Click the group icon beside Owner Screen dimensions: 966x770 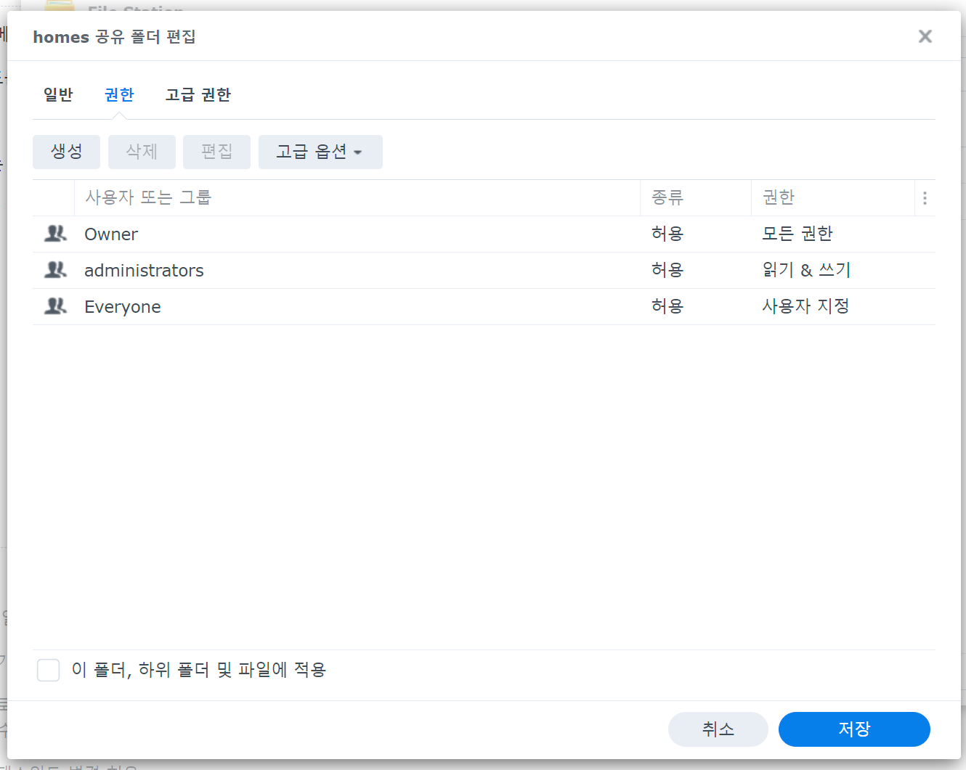[55, 234]
